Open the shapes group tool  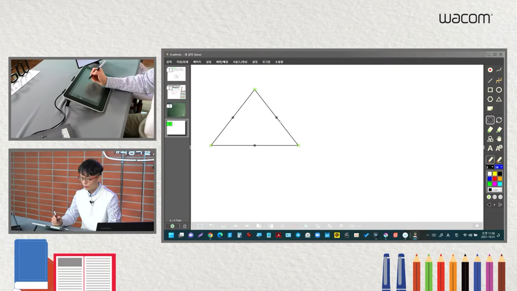click(x=490, y=139)
